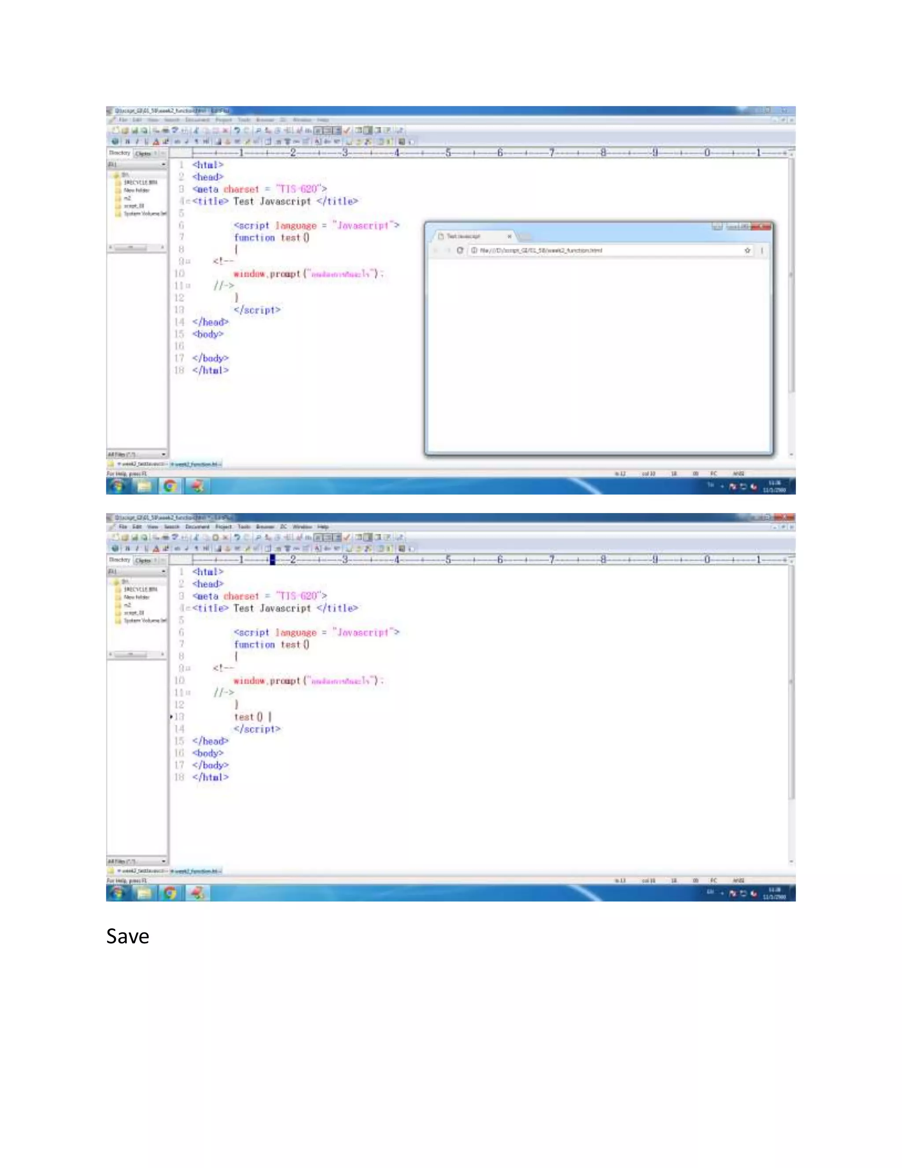Viewport: 902px width, 1168px height.
Task: Select the week2_function.html document tab in the lower window
Action: pos(196,871)
